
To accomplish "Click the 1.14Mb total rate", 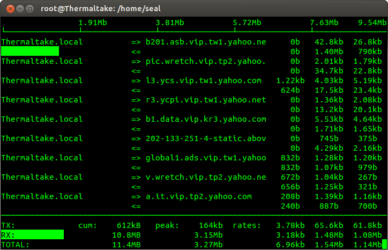I will (368, 245).
